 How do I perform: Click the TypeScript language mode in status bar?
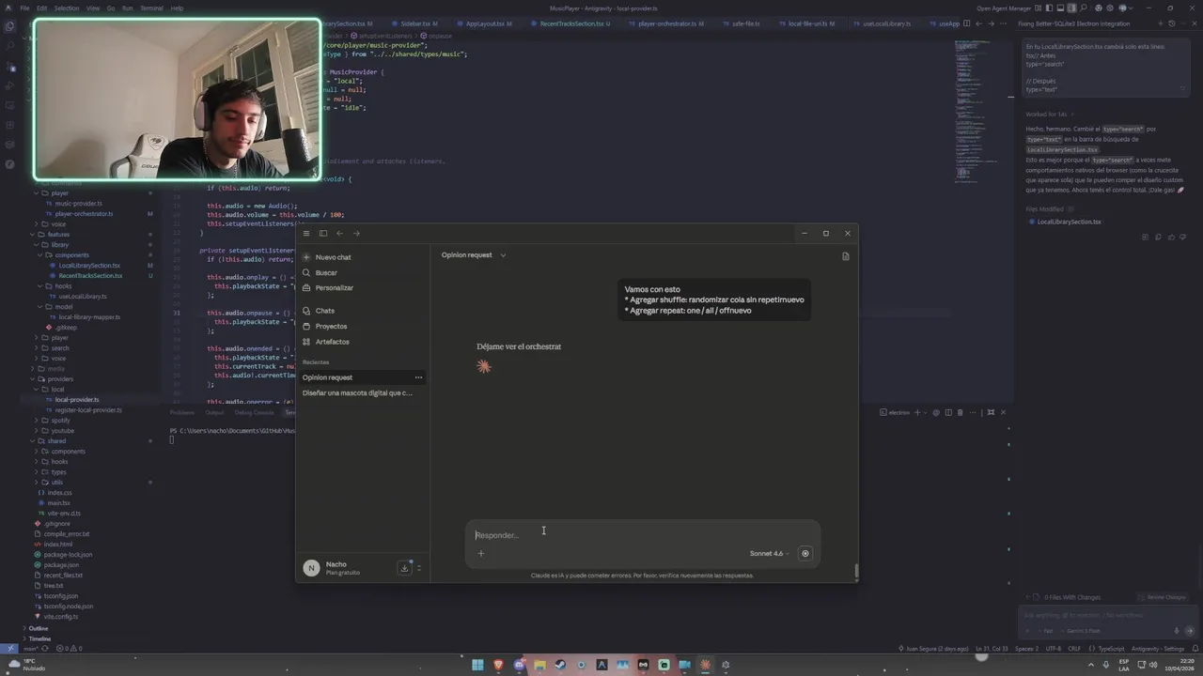coord(1111,649)
